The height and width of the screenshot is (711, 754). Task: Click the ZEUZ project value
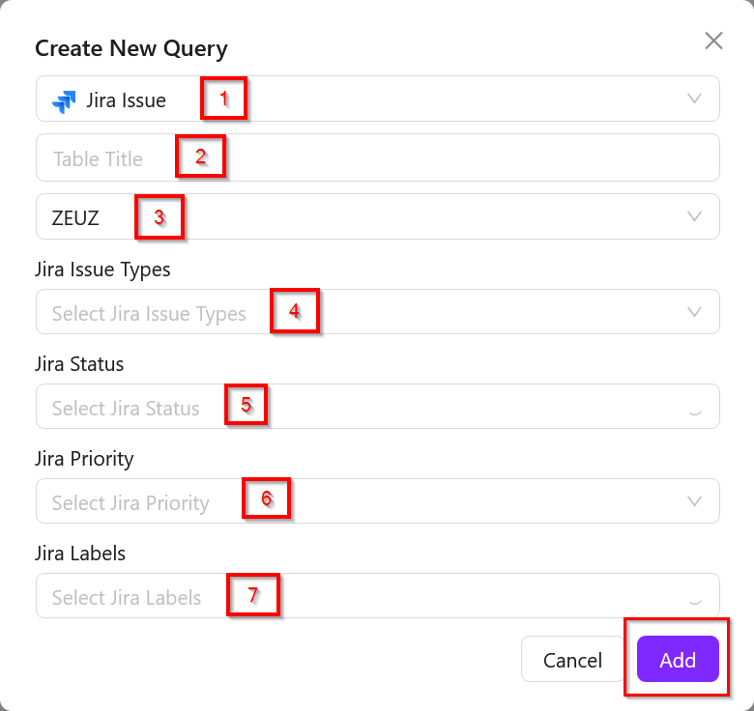75,217
